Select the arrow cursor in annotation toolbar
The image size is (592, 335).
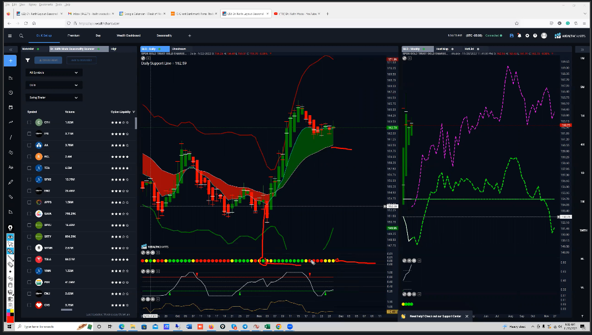click(10, 244)
